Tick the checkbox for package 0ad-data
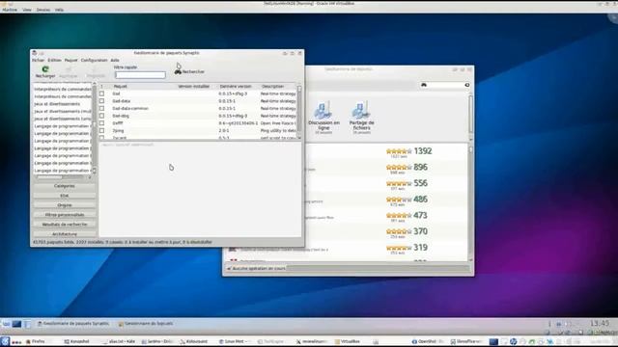Viewport: 618px width, 347px height. pyautogui.click(x=101, y=101)
